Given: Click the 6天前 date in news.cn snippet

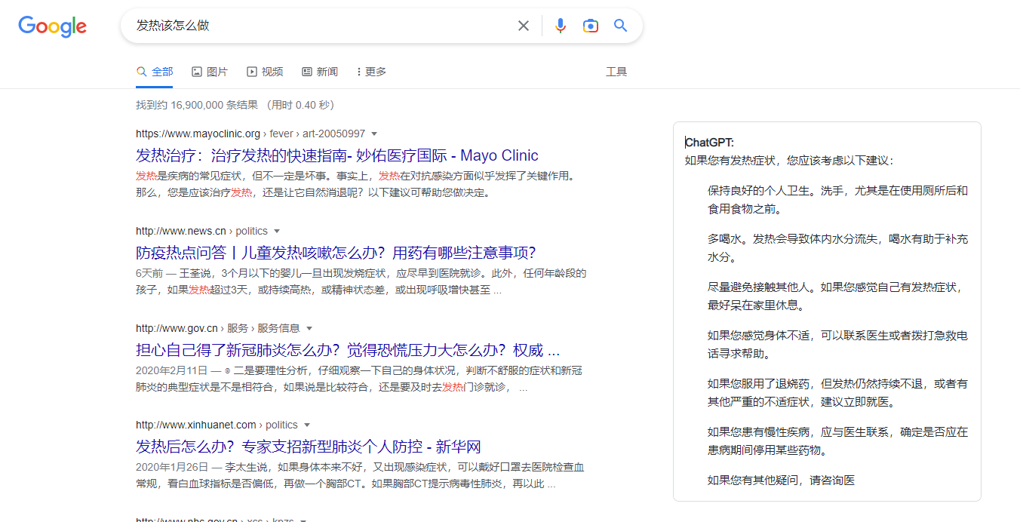Looking at the screenshot, I should pyautogui.click(x=149, y=274).
